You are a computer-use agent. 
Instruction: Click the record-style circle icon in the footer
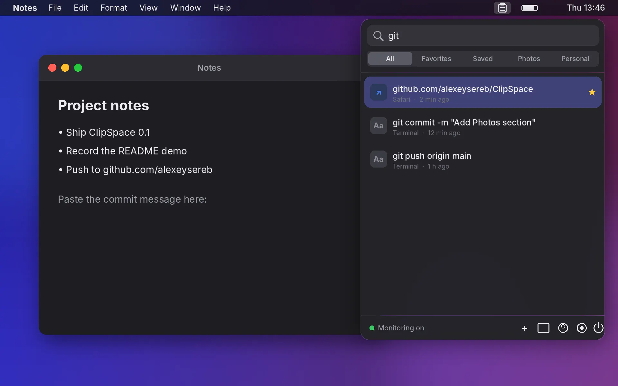tap(582, 328)
